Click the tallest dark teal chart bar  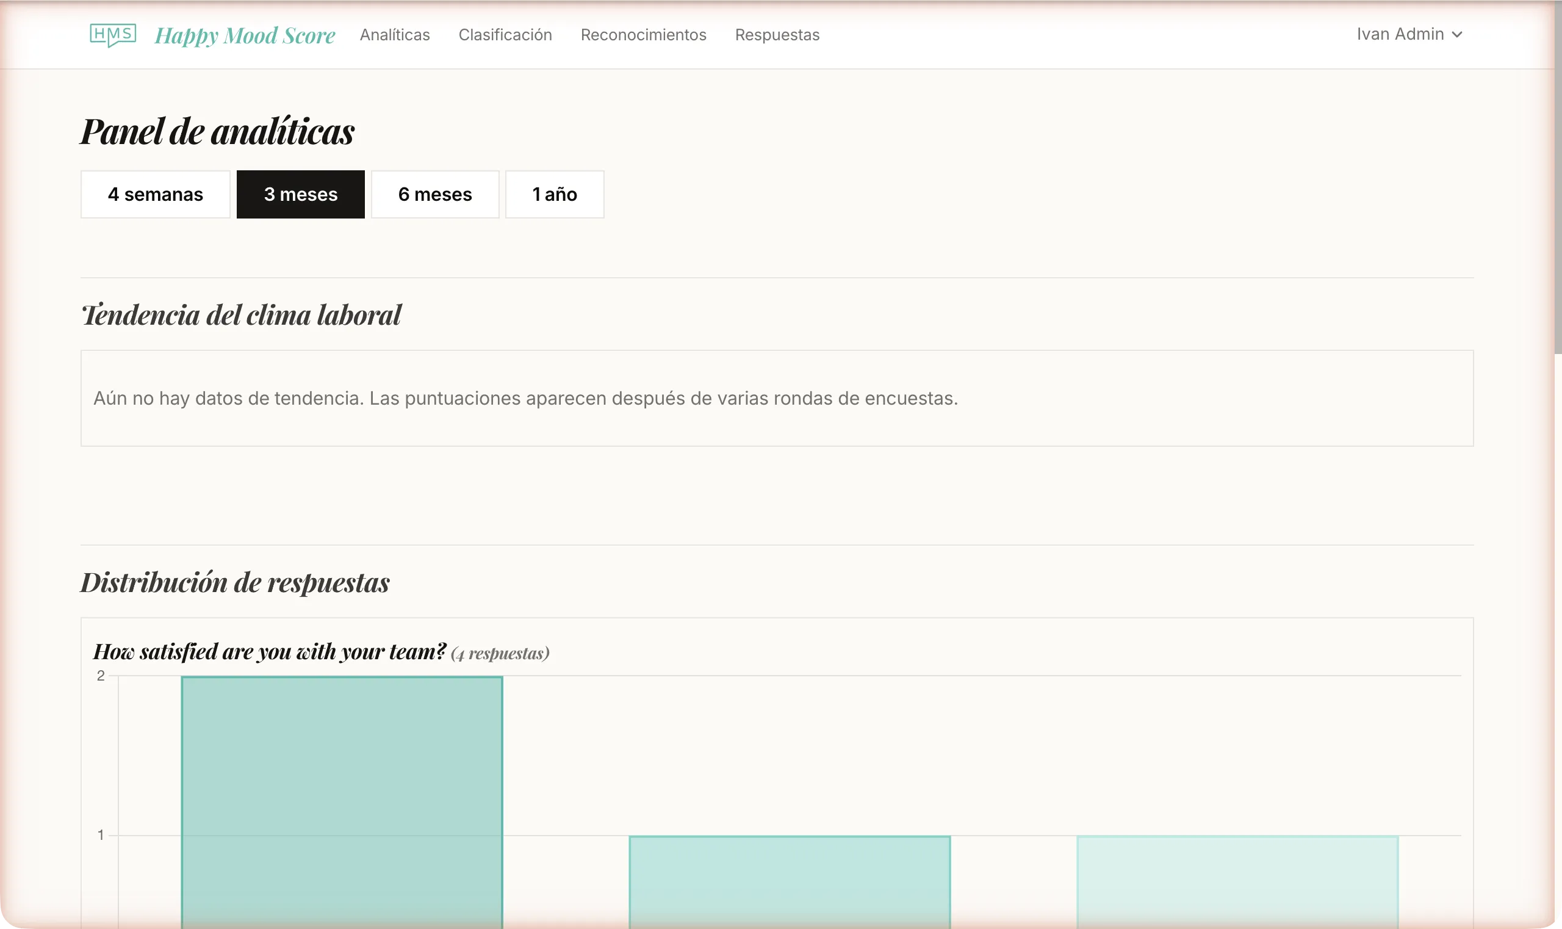click(x=342, y=801)
